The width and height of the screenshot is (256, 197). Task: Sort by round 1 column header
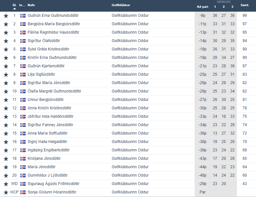[x=215, y=7]
